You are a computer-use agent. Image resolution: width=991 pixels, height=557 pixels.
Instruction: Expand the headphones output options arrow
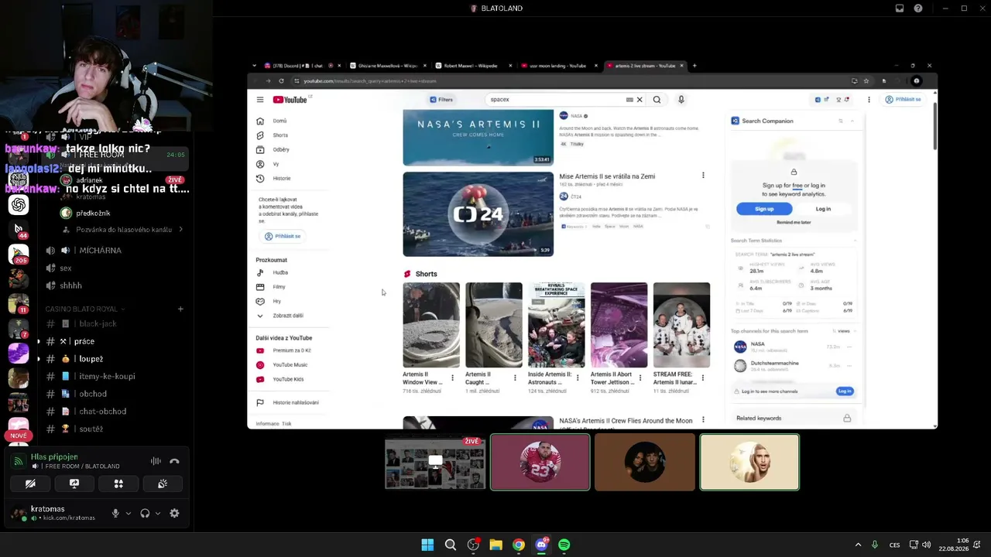pyautogui.click(x=158, y=513)
